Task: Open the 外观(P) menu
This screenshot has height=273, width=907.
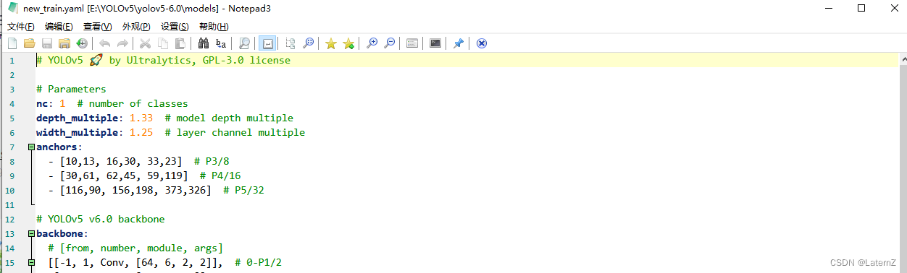Action: point(136,27)
